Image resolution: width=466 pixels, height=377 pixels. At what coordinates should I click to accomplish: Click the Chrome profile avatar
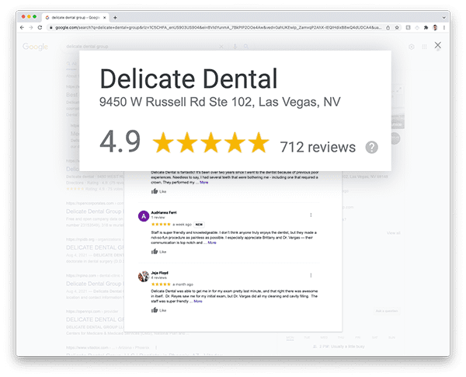pyautogui.click(x=435, y=28)
